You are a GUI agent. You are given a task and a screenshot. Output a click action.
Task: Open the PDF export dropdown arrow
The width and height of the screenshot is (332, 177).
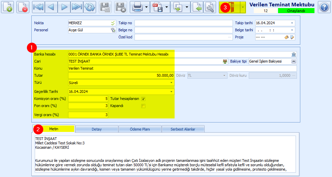[167, 7]
